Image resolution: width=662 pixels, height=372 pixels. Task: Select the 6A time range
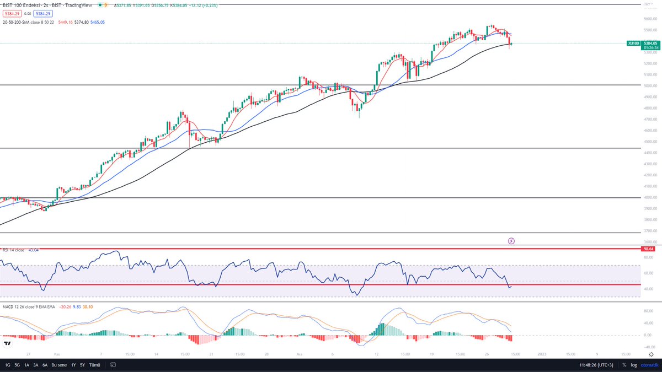[45, 365]
